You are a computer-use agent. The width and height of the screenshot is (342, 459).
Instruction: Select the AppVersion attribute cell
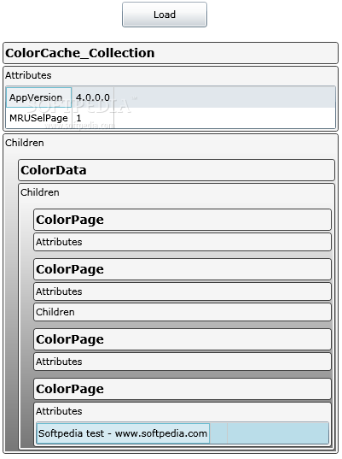coord(38,97)
